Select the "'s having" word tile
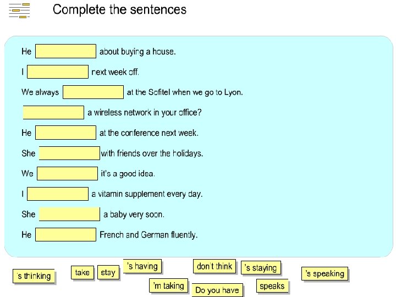Image resolution: width=396 pixels, height=297 pixels. tap(142, 266)
